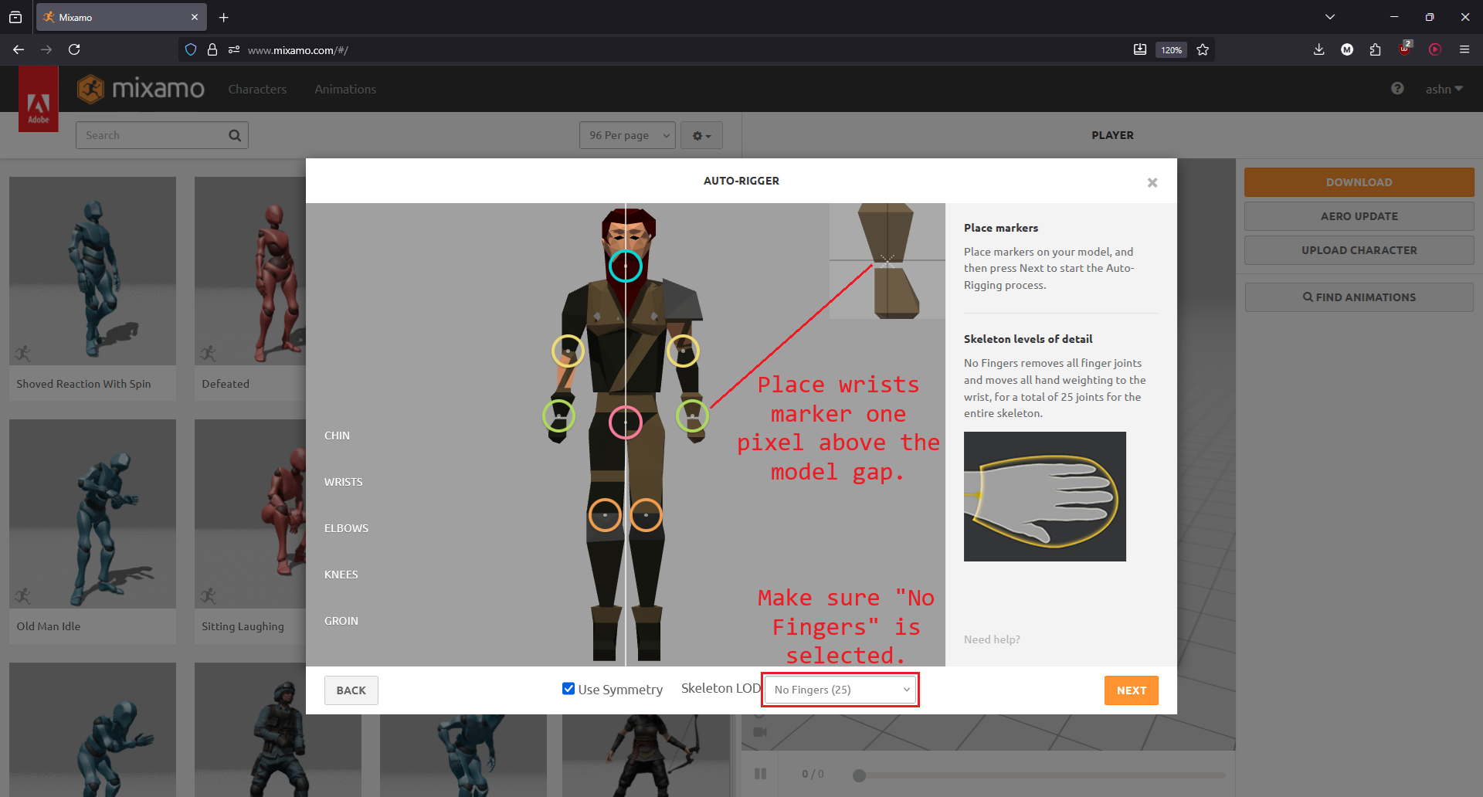Close the Auto-Rigger dialog
Screen dimensions: 1483x797
1152,182
